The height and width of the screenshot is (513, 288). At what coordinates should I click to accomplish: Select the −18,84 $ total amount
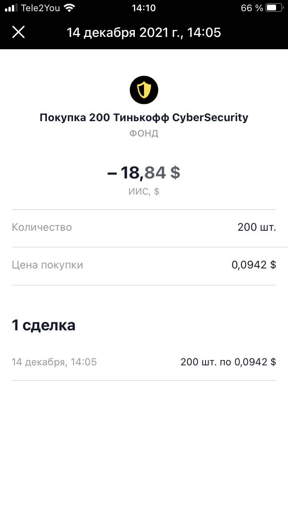click(x=144, y=172)
